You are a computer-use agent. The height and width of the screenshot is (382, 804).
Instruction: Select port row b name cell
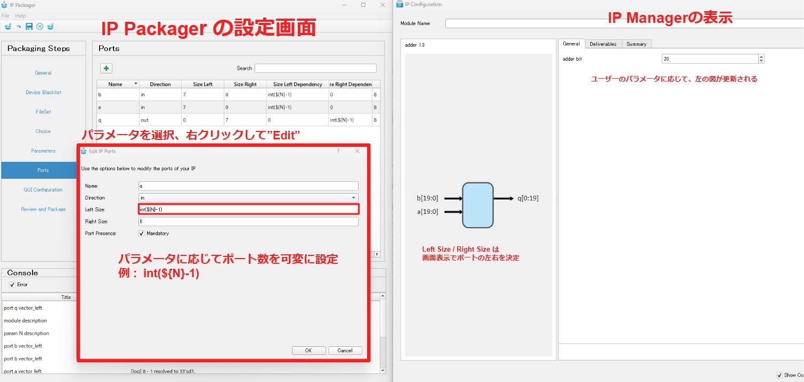118,94
